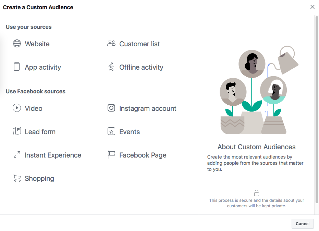Choose the App activity phone icon
Viewport: 319px width, 231px height.
click(x=17, y=67)
